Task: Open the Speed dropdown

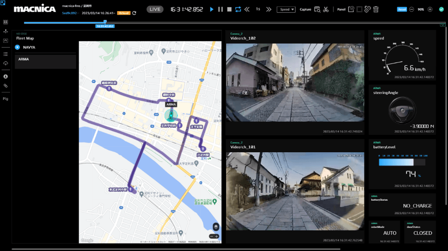Action: 286,9
